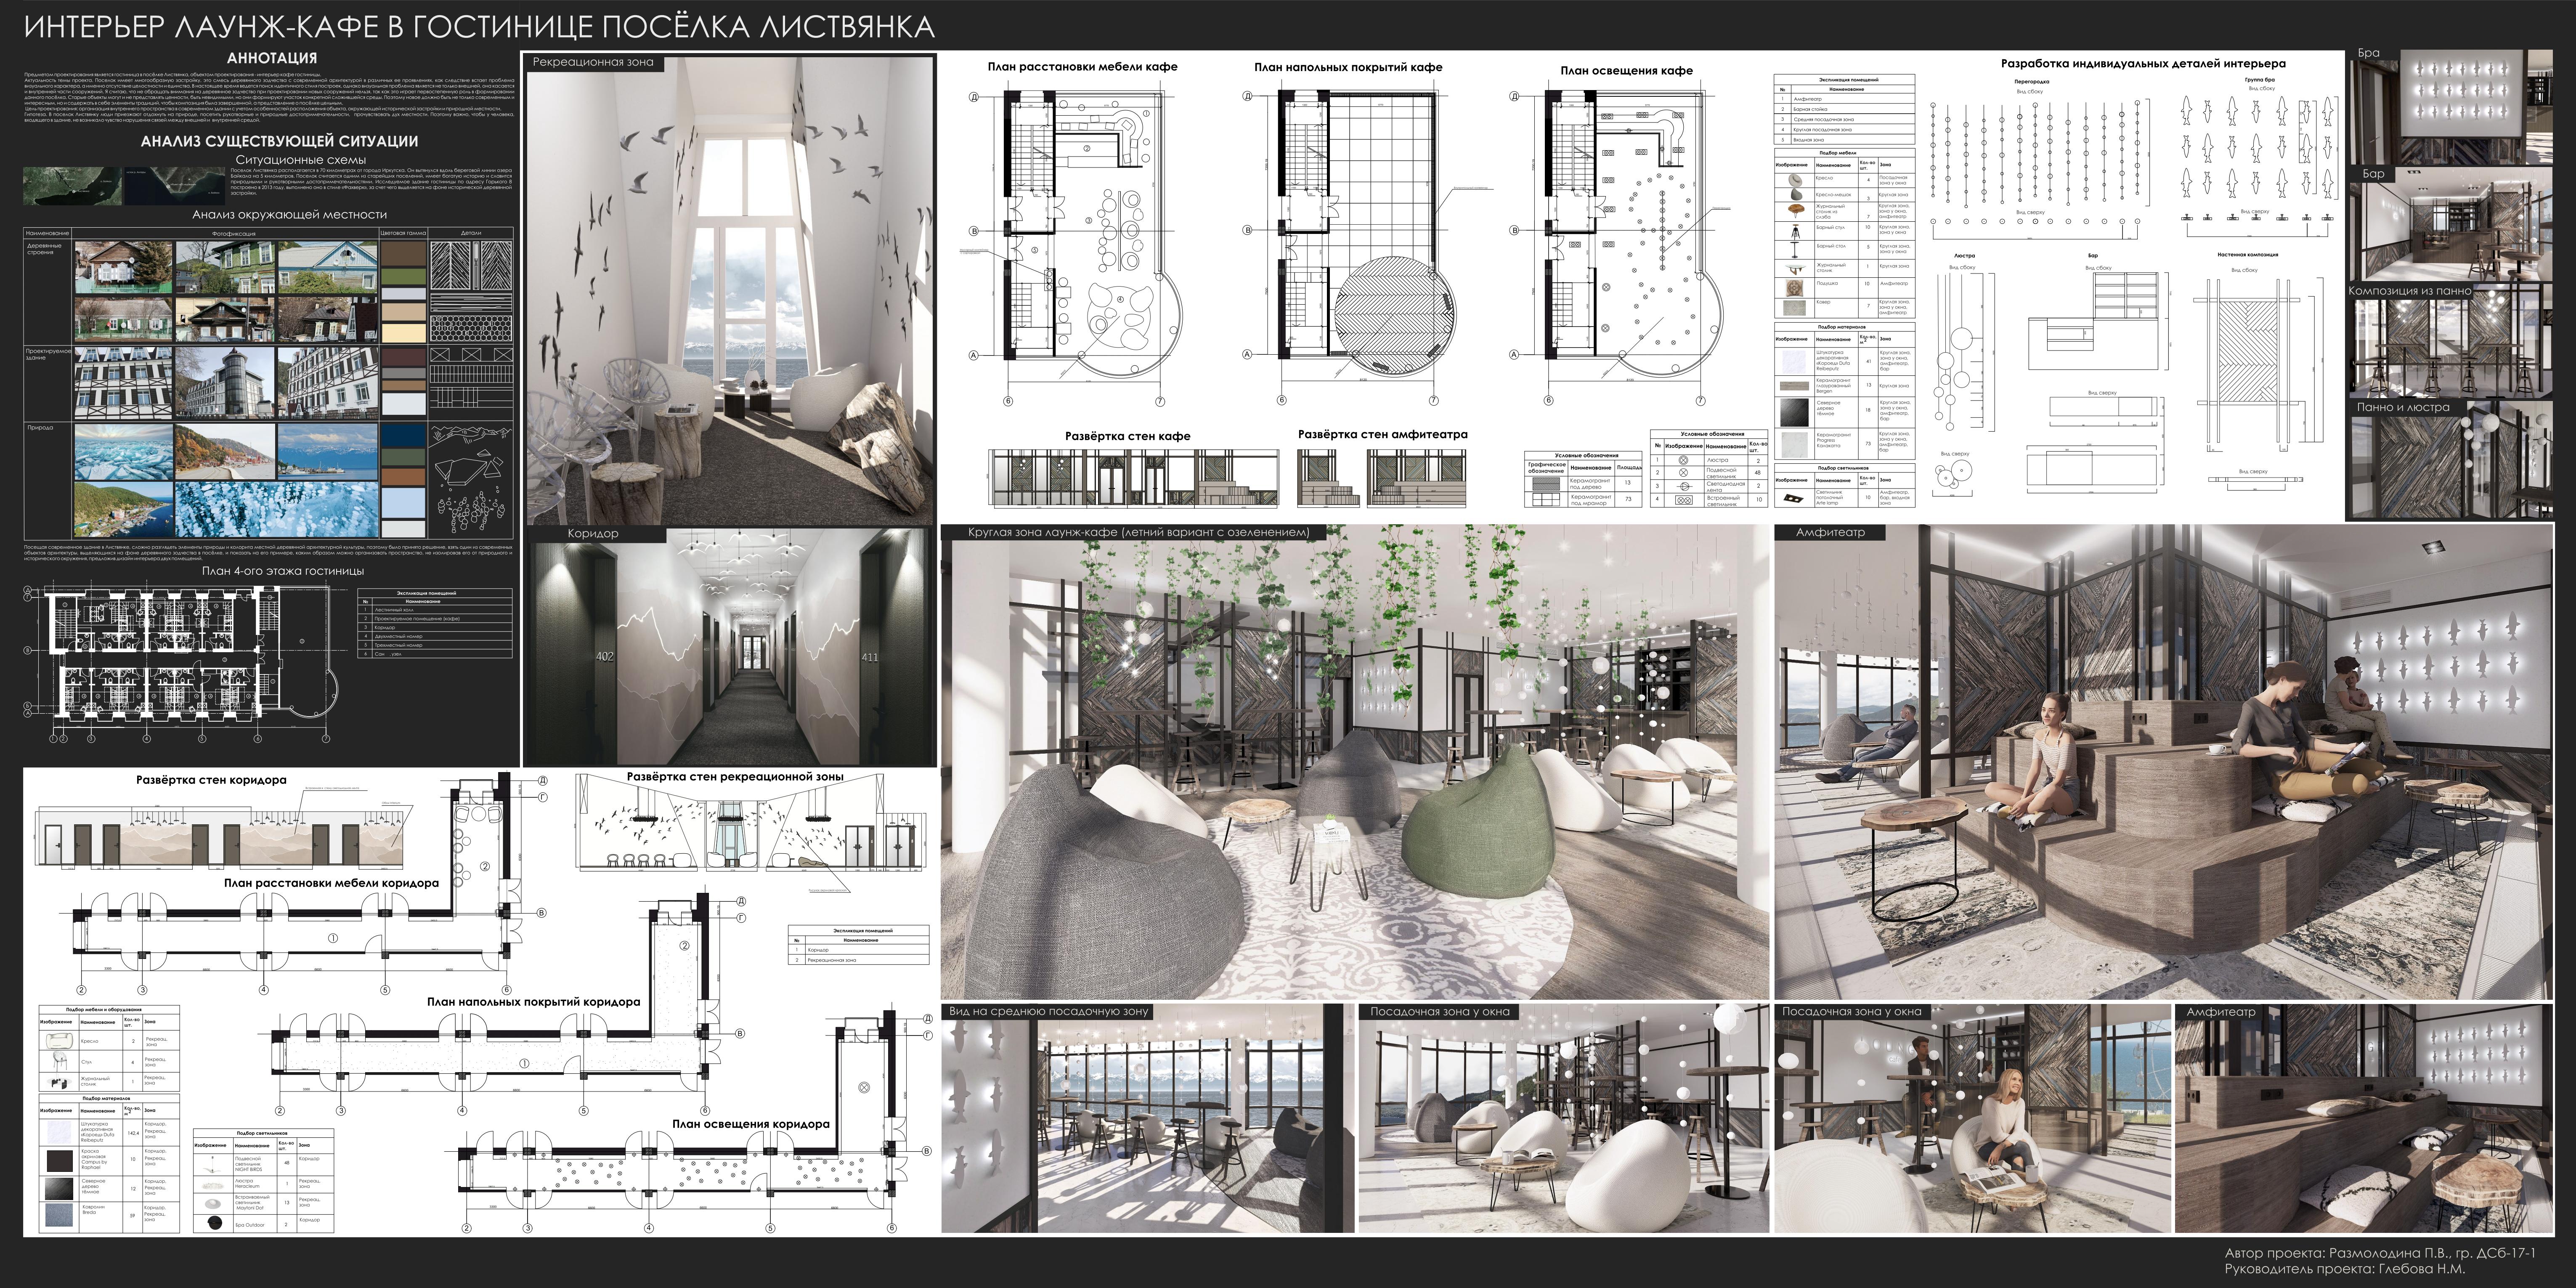Image resolution: width=2576 pixels, height=1288 pixels.
Task: Click the 'АНАЛИЗ СУЩЕСТВУЮЩЕЙ СИТУАЦИИ' heading
Action: 279,141
